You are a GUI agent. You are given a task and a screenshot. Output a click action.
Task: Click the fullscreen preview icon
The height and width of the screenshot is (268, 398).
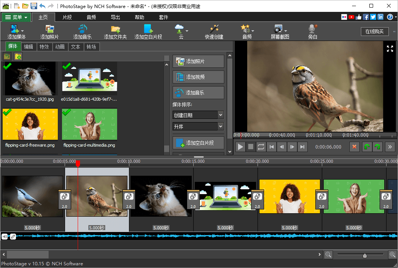(390, 49)
